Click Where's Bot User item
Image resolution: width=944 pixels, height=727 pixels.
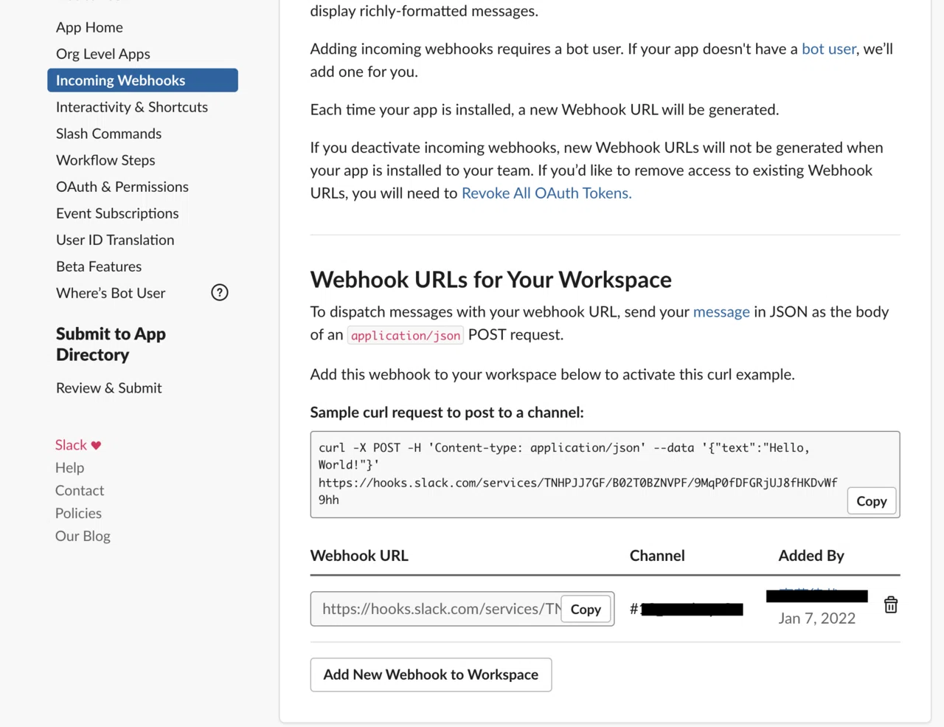click(x=111, y=293)
